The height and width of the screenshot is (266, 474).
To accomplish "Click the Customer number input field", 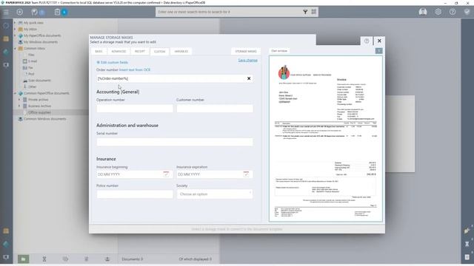I will tap(215, 109).
